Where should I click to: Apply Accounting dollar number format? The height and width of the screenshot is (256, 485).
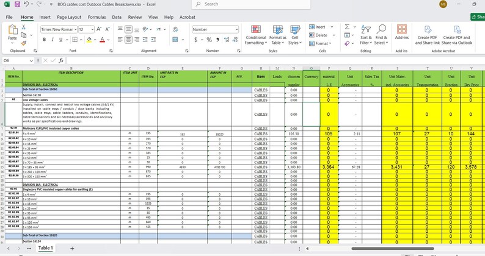tap(196, 40)
